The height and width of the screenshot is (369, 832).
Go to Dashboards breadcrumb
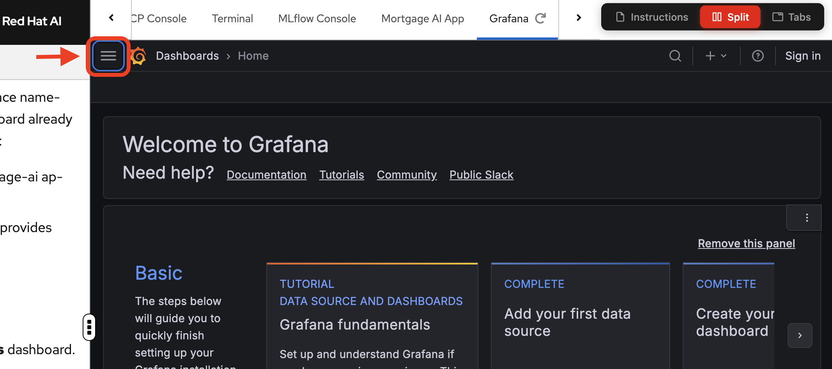coord(187,56)
